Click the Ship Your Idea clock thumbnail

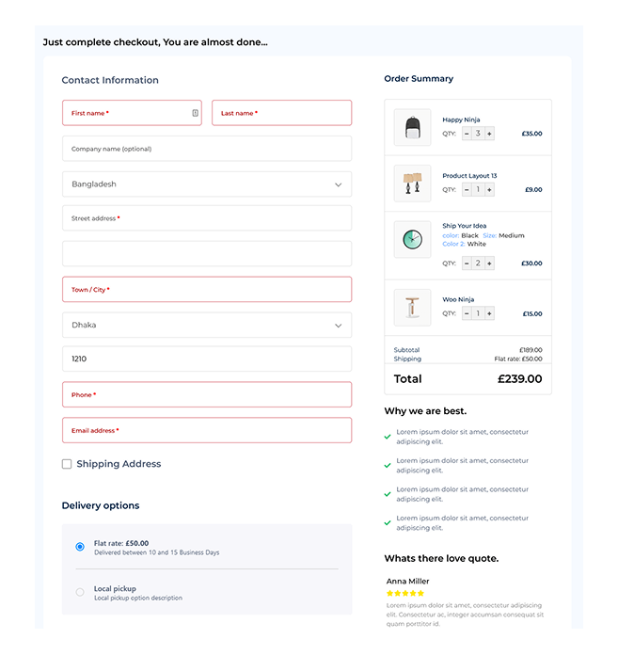pos(412,239)
